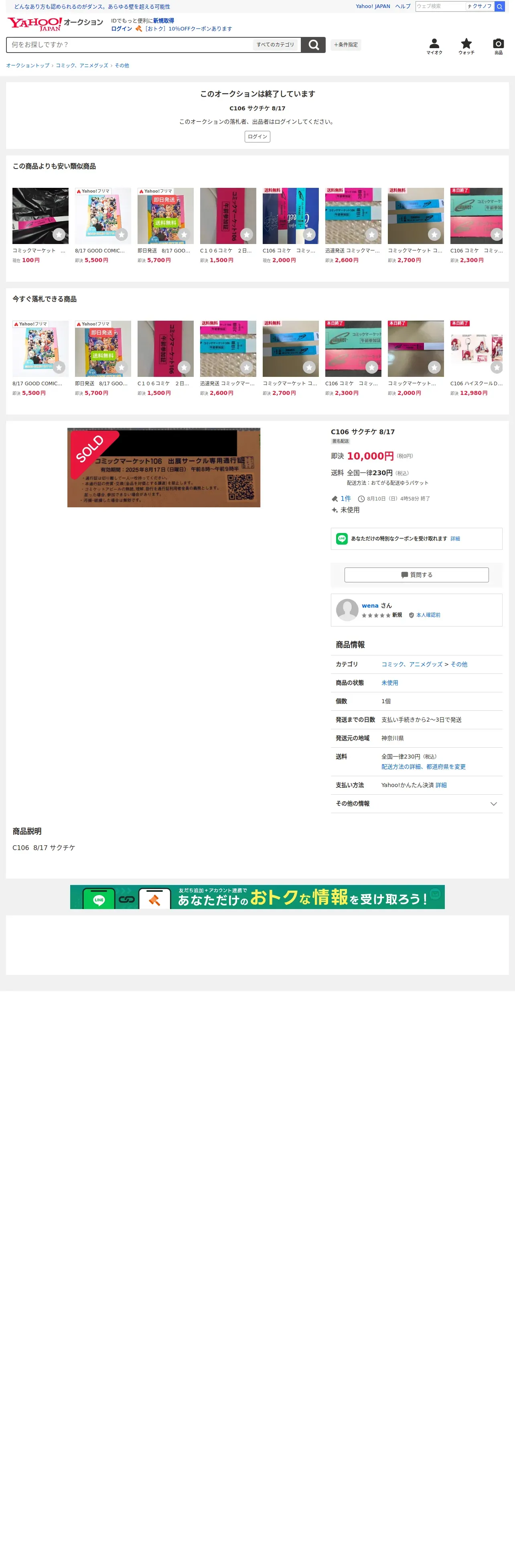The width and height of the screenshot is (515, 1546).
Task: Go to オークショントップ breadcrumb
Action: point(28,65)
